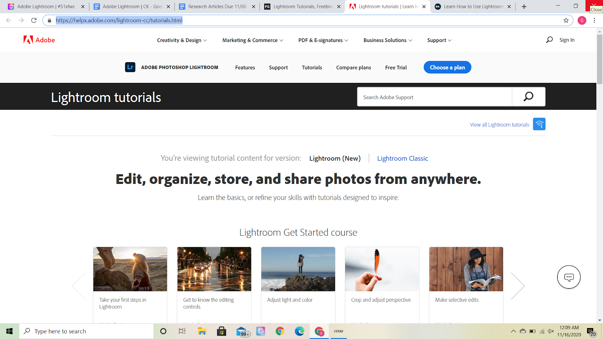Click the browser address bar URL

[x=119, y=20]
